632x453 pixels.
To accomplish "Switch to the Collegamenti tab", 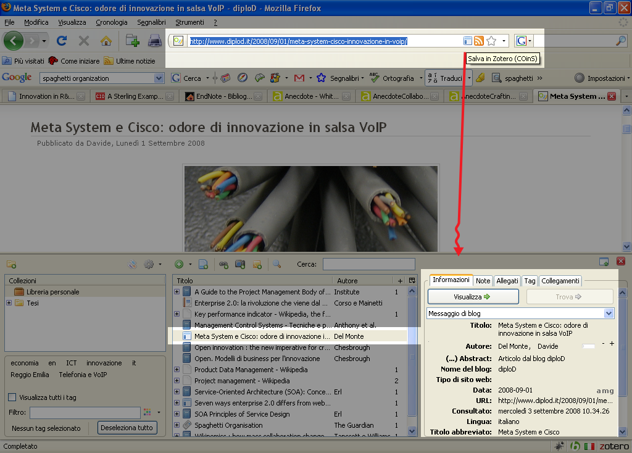I will (x=560, y=281).
